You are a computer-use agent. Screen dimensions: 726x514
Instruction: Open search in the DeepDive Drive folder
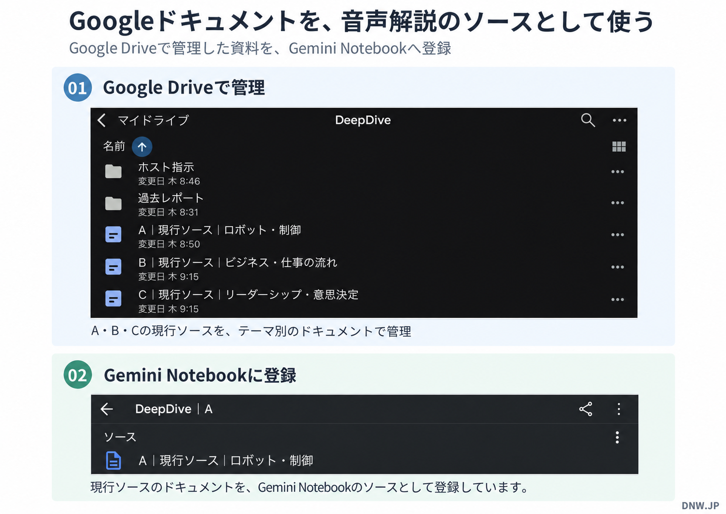588,120
